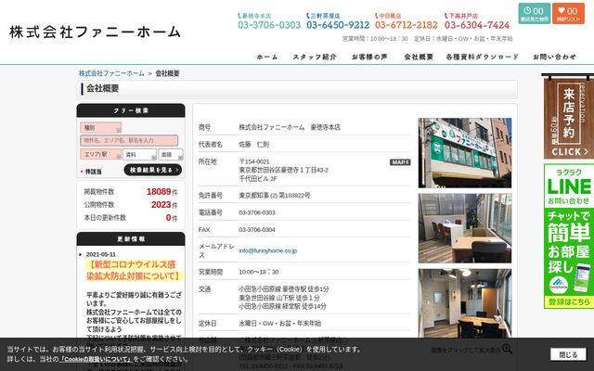The image size is (594, 371).
Task: Click 2021-05-11 update date entry
Action: (101, 254)
